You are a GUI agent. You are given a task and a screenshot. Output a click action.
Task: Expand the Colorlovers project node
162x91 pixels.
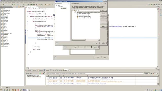point(2,9)
